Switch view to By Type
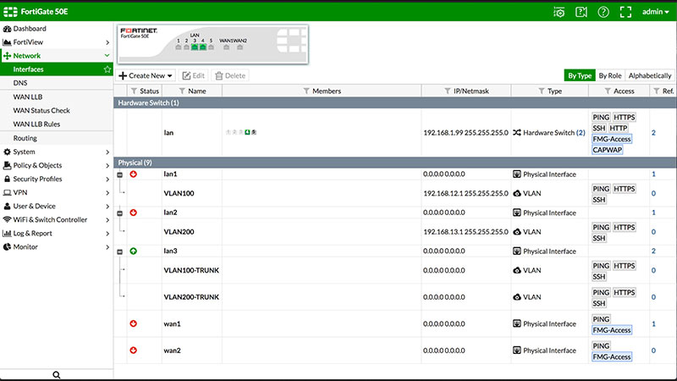Screen dimensions: 677x381 coord(580,75)
